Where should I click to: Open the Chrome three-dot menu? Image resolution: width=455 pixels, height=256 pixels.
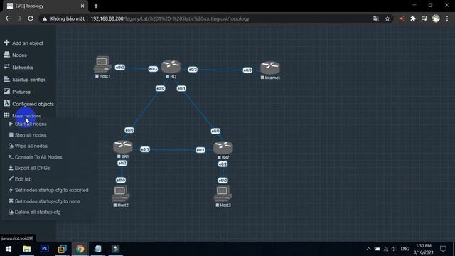447,18
